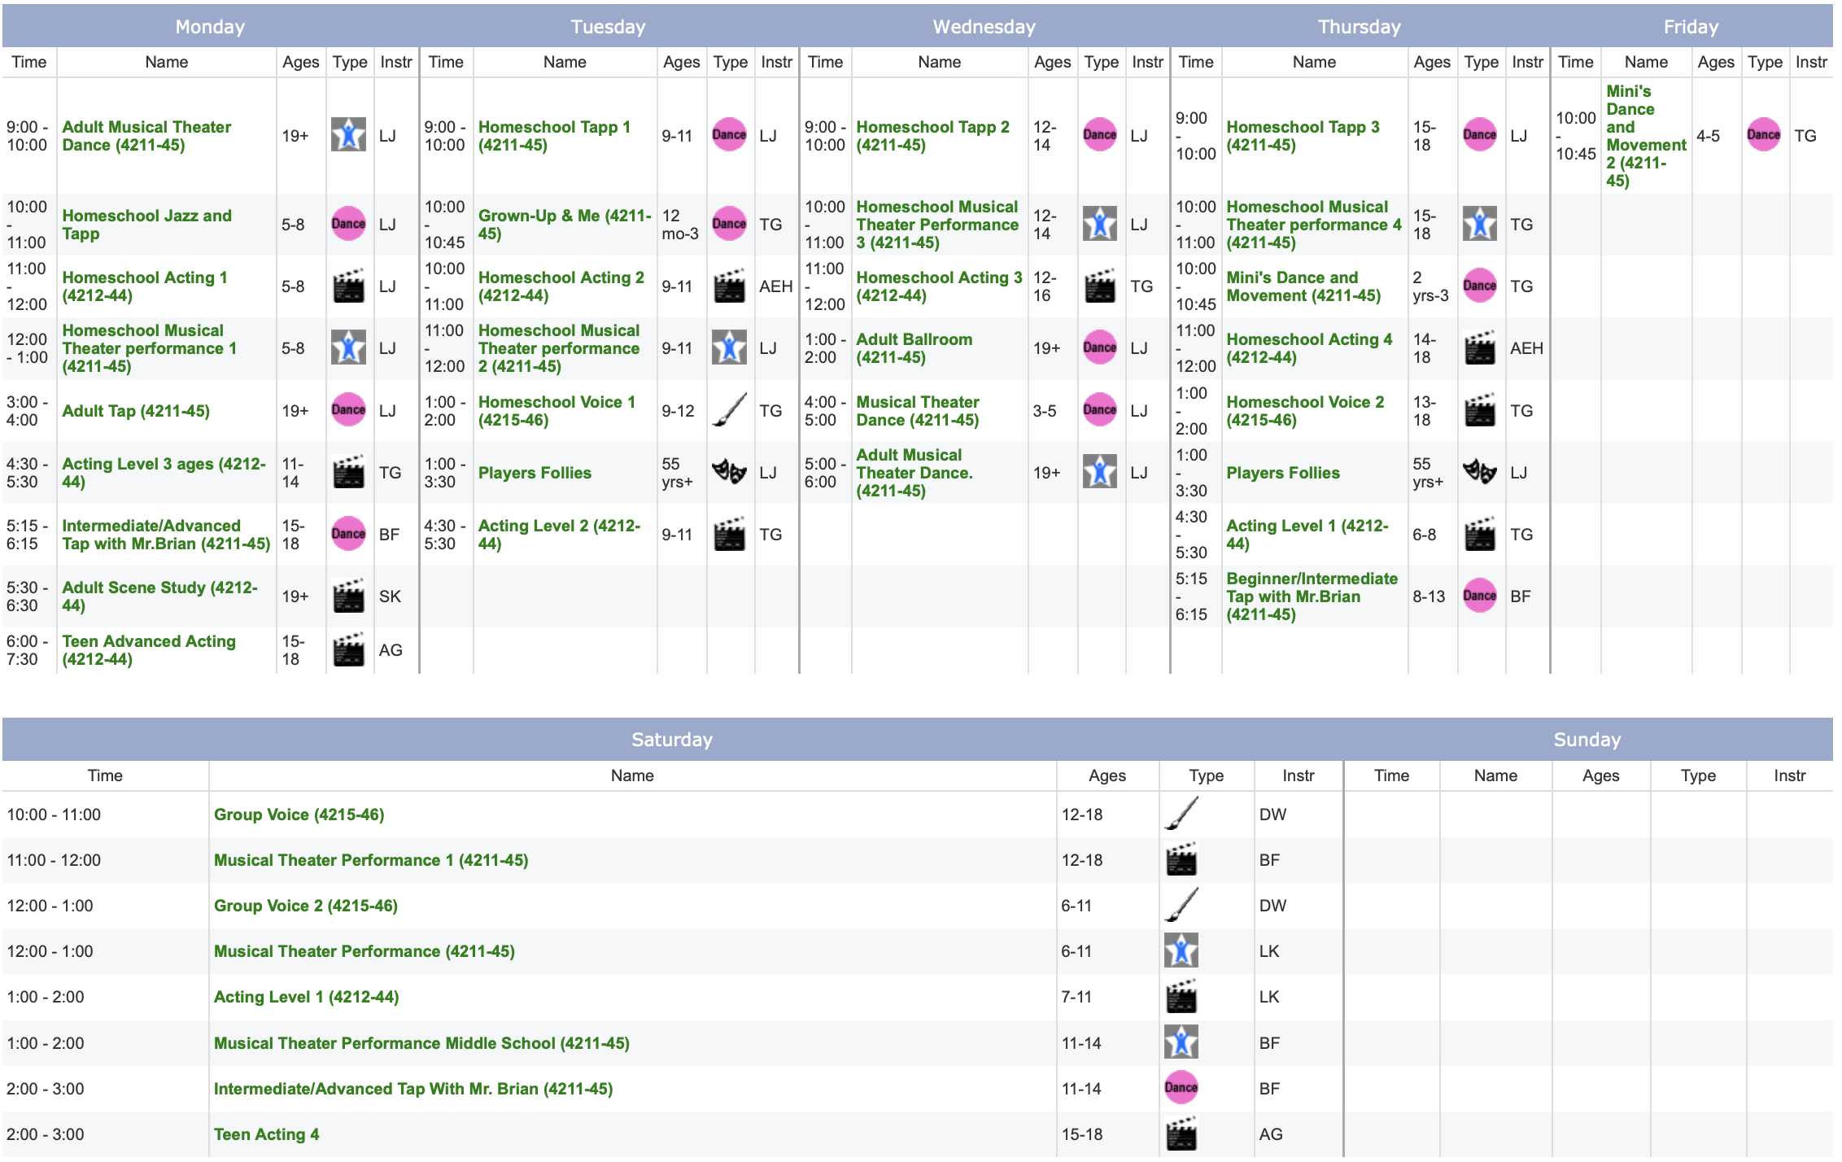Open the Saturday Acting Level 1 (4212-44) link
This screenshot has height=1162, width=1842.
307,997
